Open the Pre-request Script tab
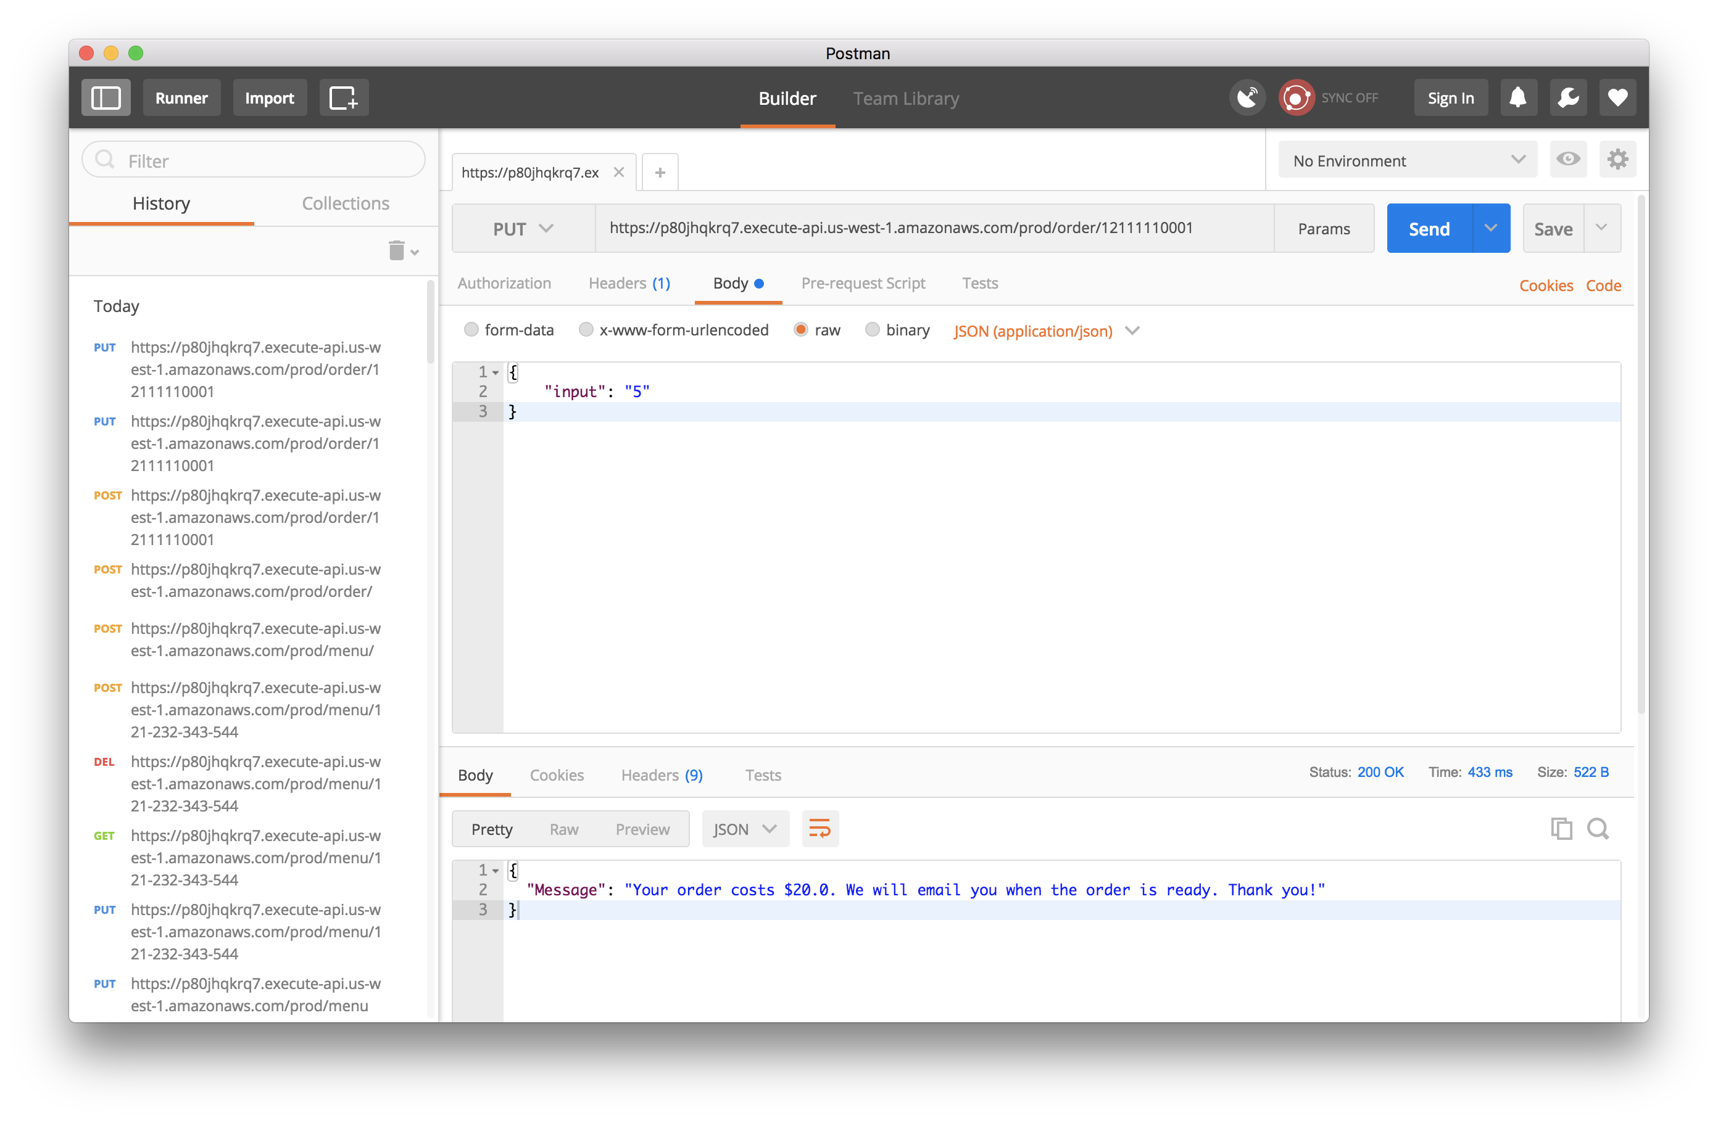 863,284
